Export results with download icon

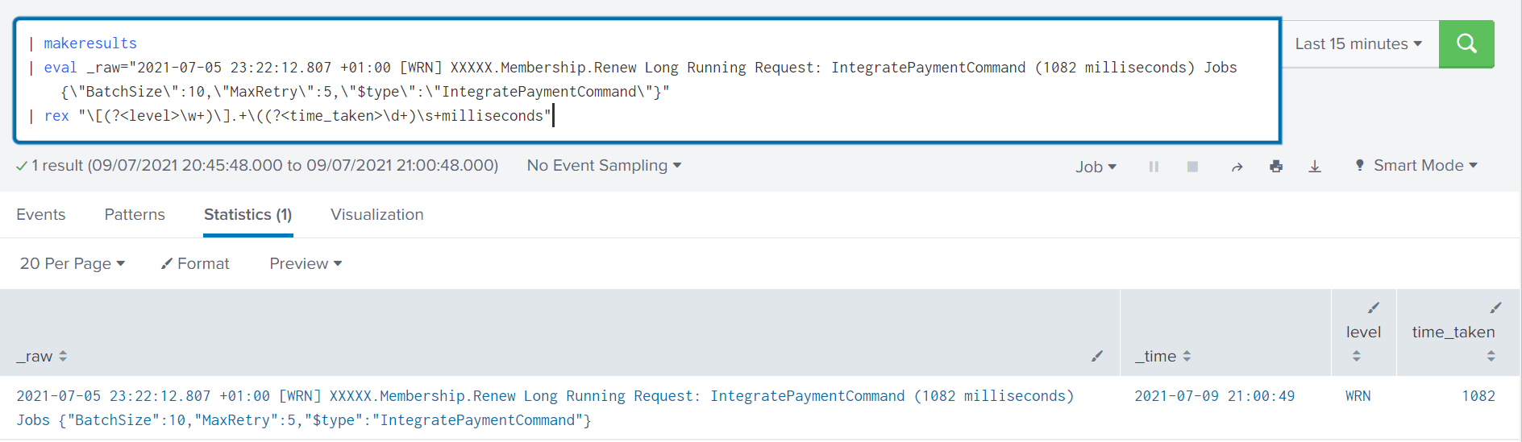1315,167
